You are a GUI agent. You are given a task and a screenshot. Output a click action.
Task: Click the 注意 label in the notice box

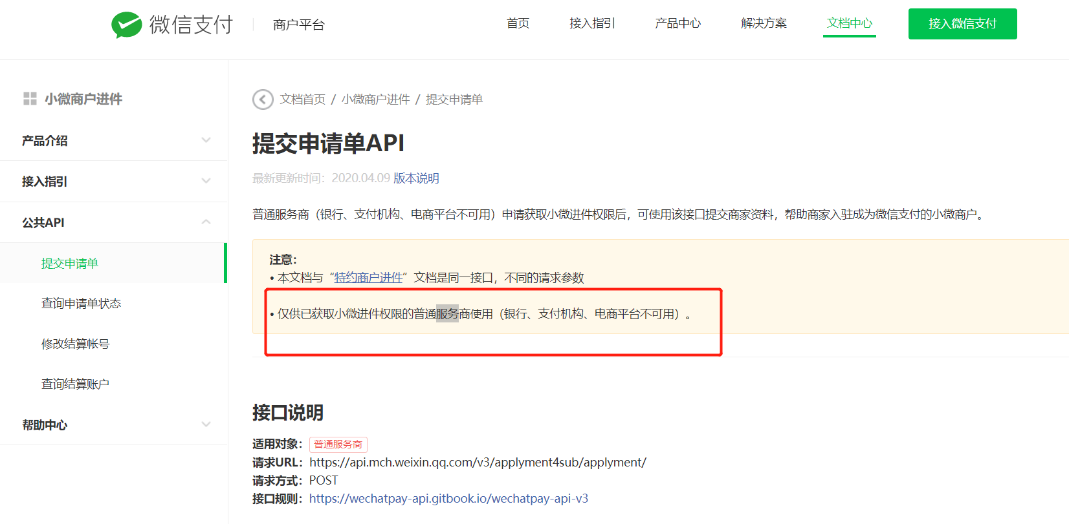[283, 260]
